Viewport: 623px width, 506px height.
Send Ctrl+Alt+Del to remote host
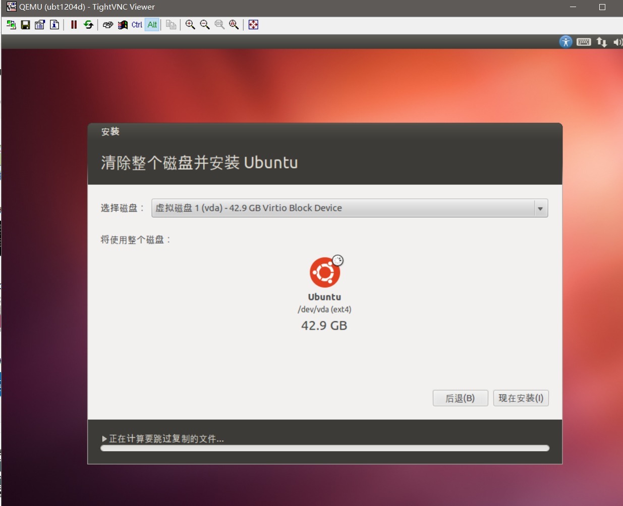pos(107,25)
